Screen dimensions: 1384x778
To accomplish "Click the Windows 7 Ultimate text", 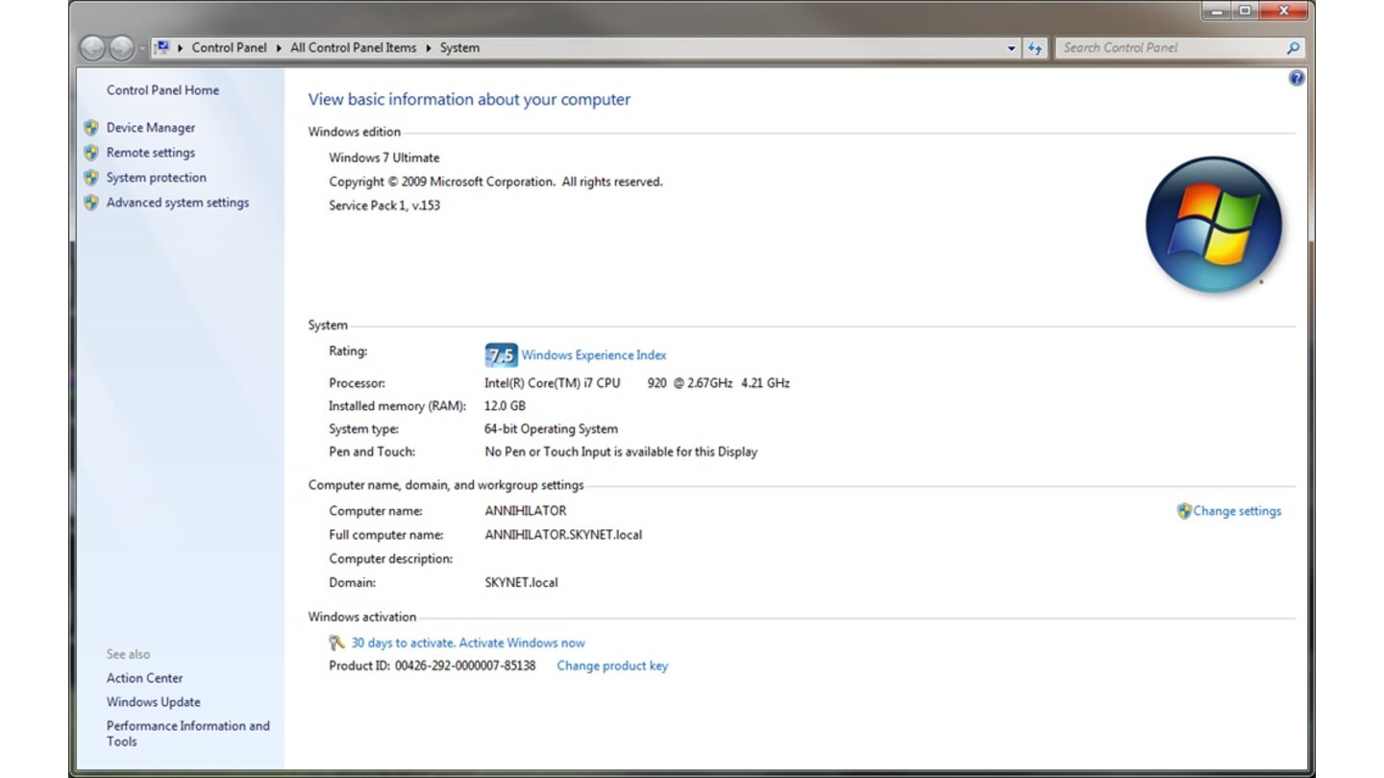I will coord(384,158).
